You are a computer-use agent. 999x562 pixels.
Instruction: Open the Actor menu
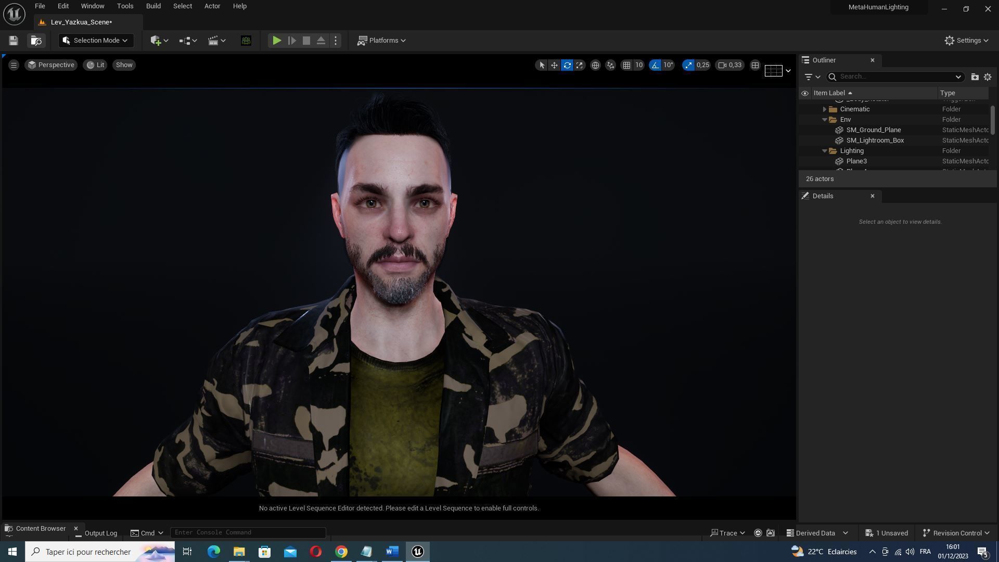pyautogui.click(x=212, y=6)
